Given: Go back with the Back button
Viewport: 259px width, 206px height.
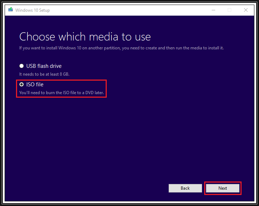Looking at the screenshot, I should [185, 188].
